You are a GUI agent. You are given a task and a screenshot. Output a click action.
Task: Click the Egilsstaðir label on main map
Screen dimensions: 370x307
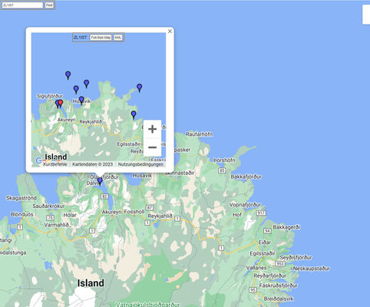coord(263,253)
